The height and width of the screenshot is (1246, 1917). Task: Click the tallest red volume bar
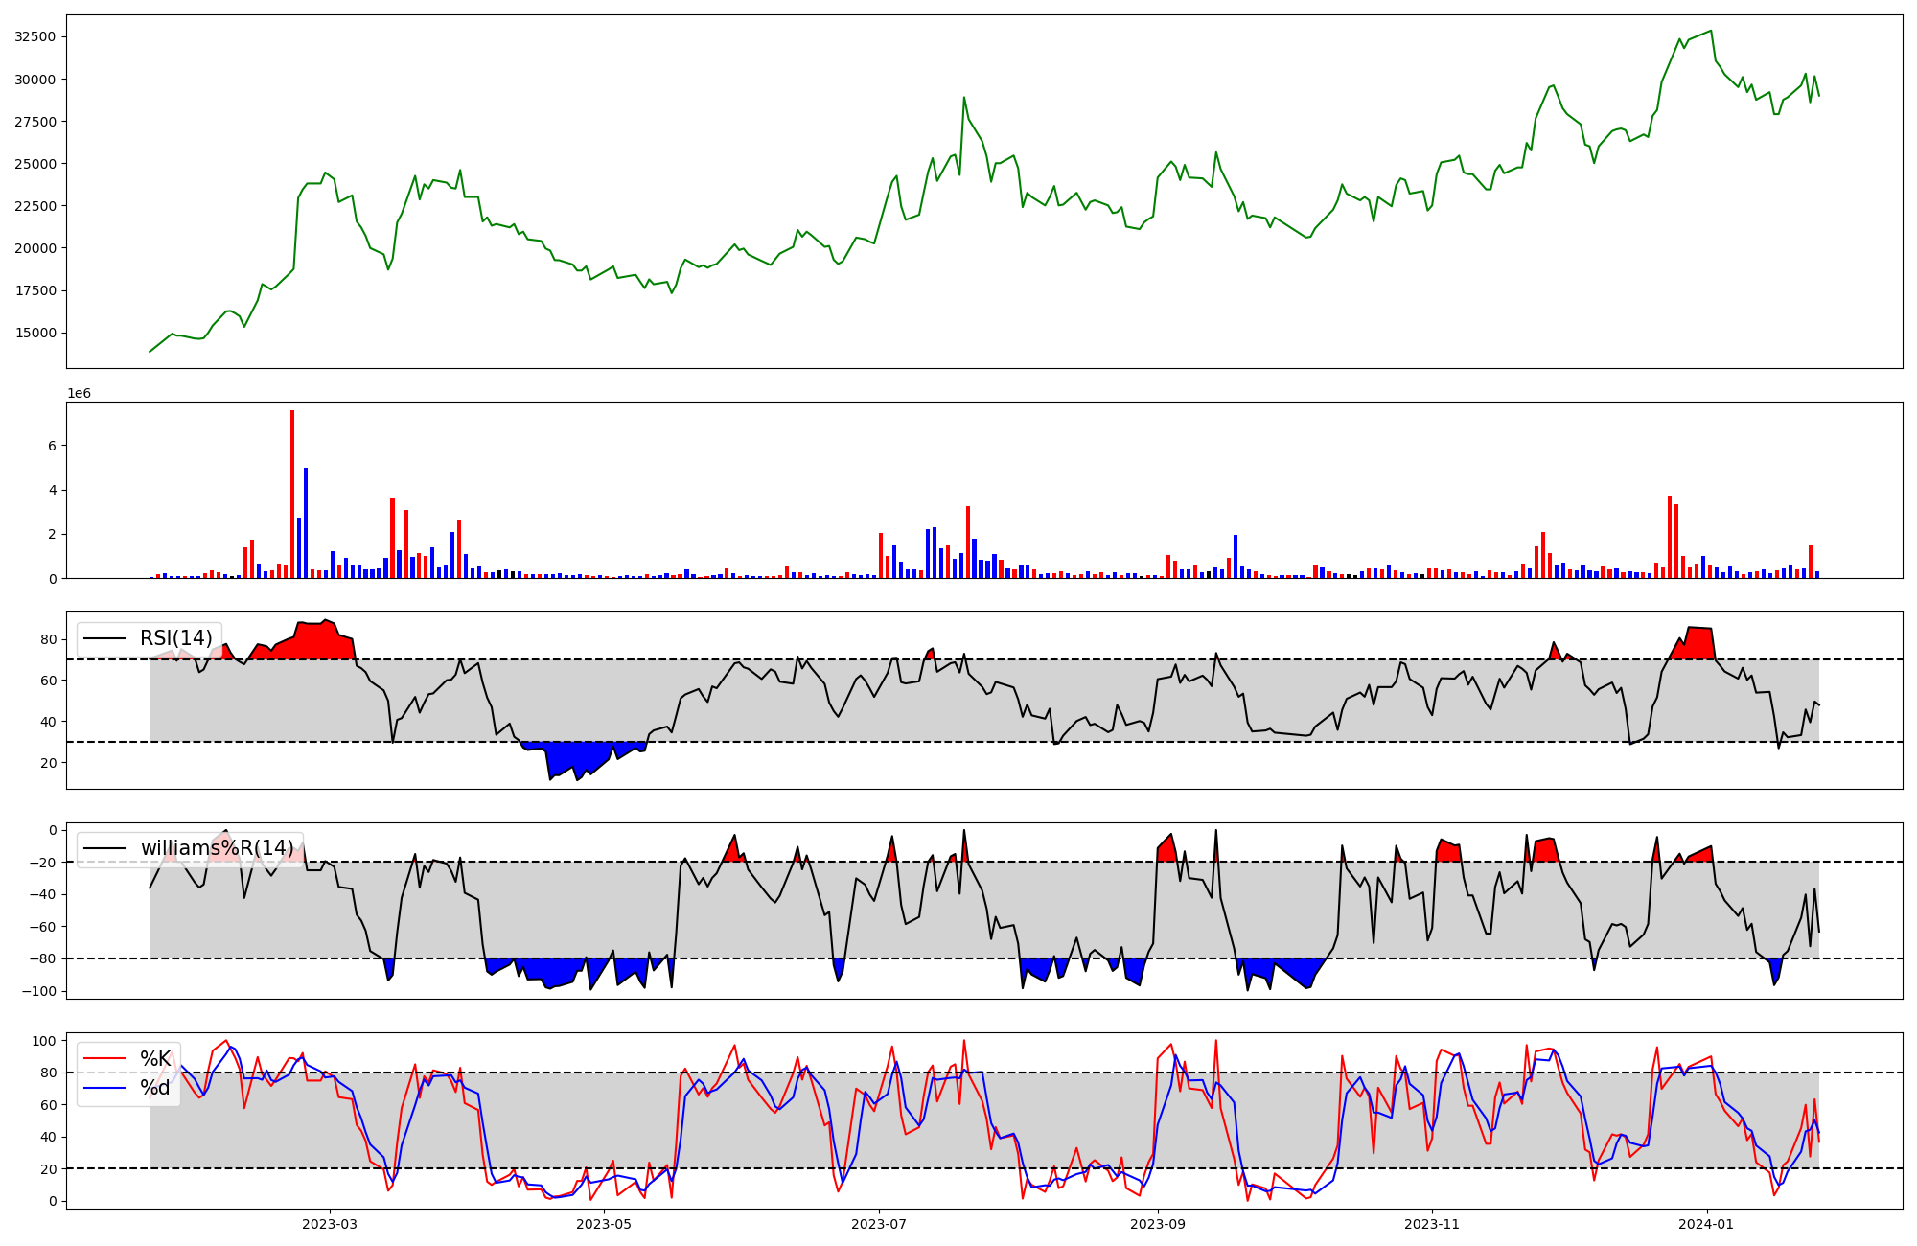(x=292, y=494)
